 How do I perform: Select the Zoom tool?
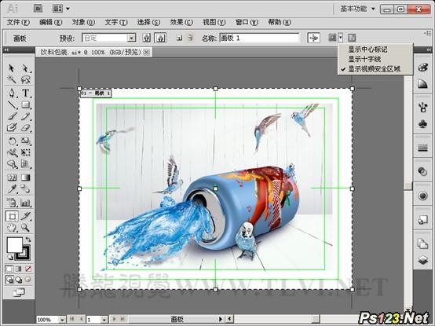(25, 228)
